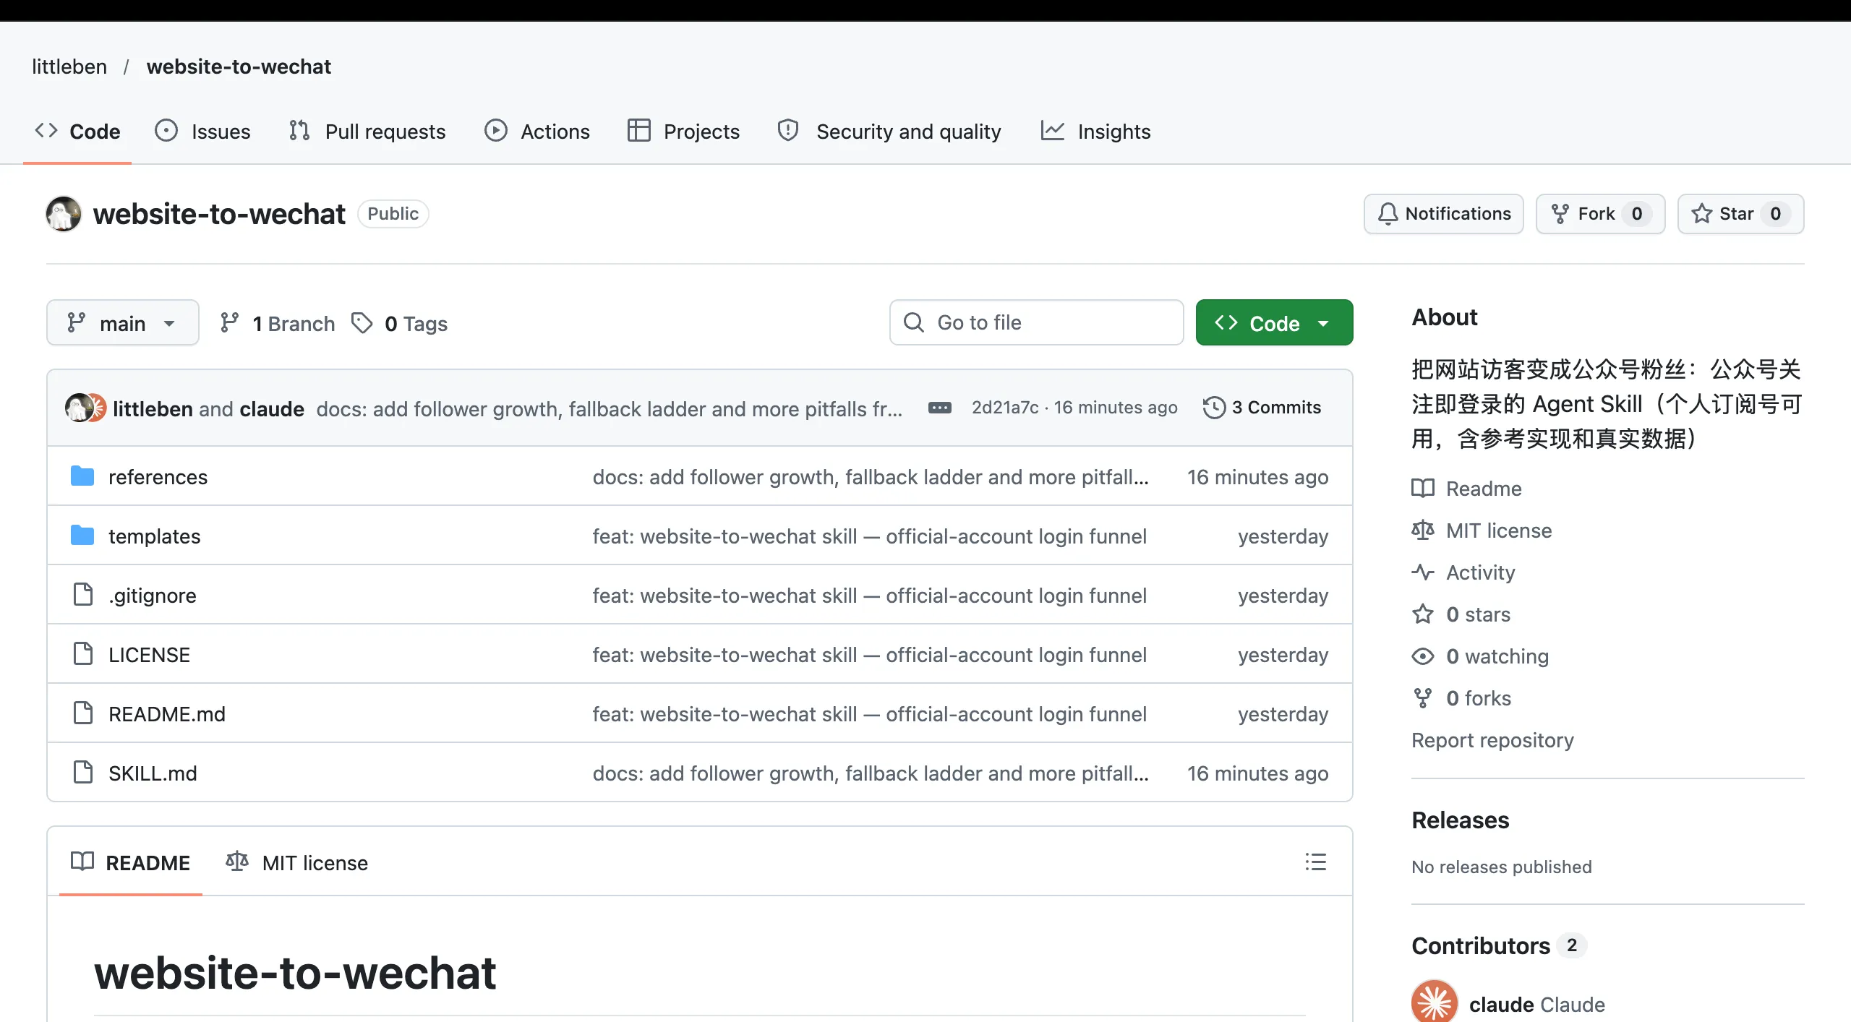Open the LICENSE file

tap(149, 655)
